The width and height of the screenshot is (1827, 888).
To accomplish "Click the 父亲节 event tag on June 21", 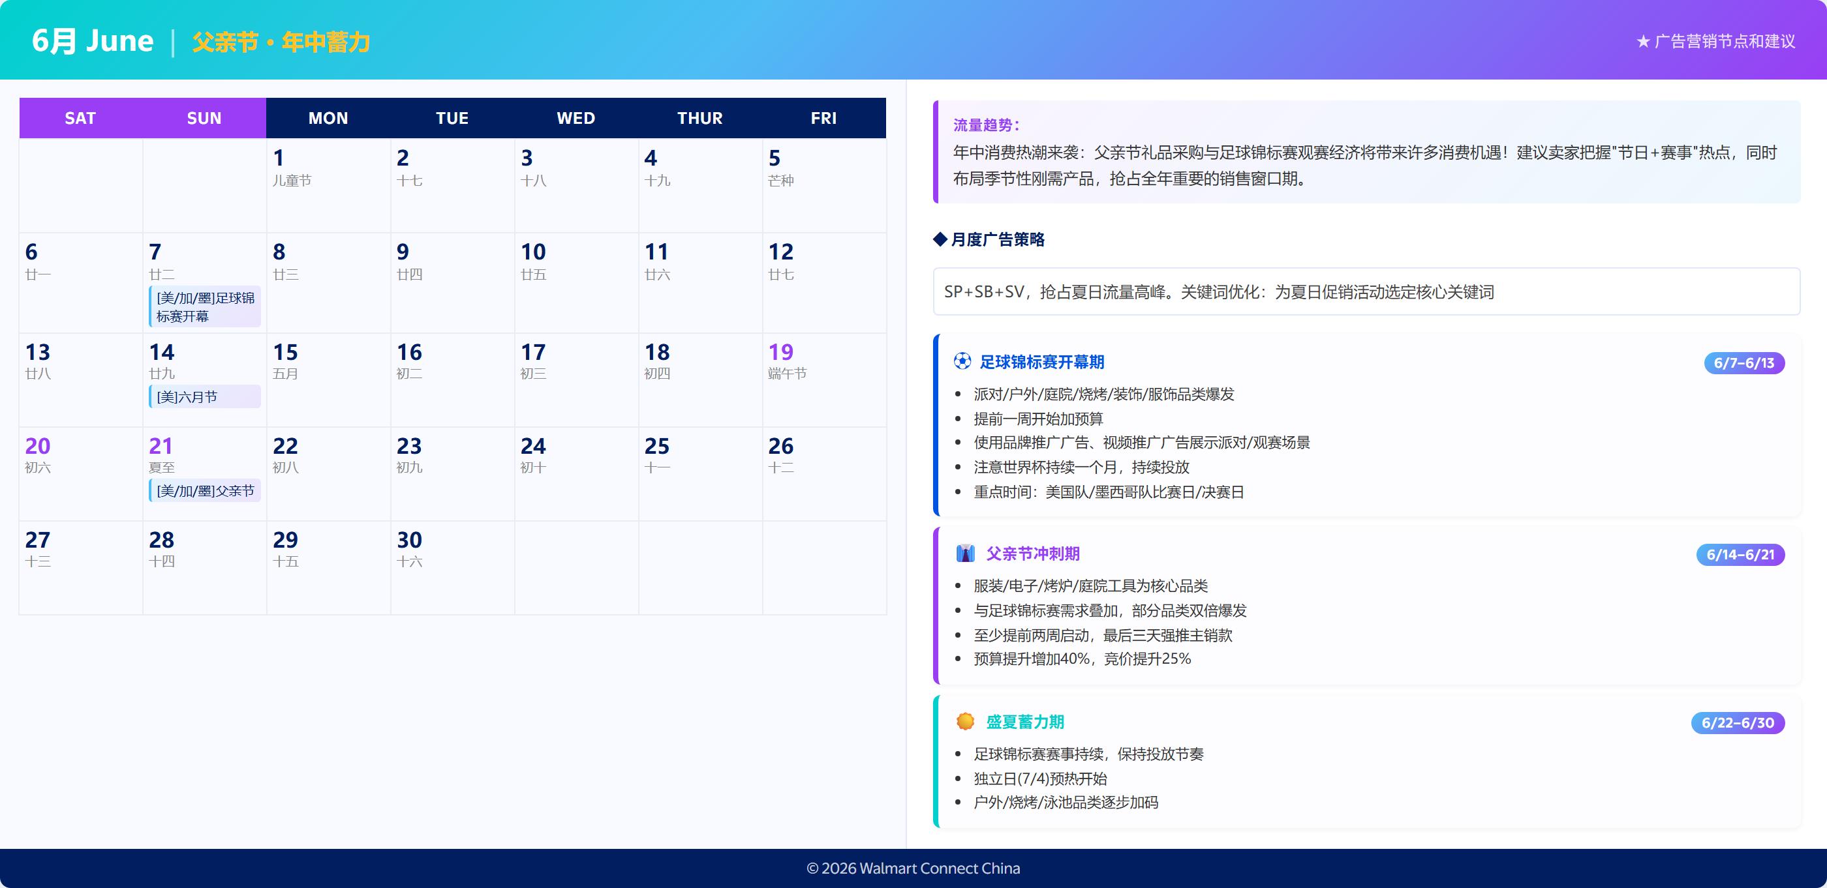I will coord(206,490).
